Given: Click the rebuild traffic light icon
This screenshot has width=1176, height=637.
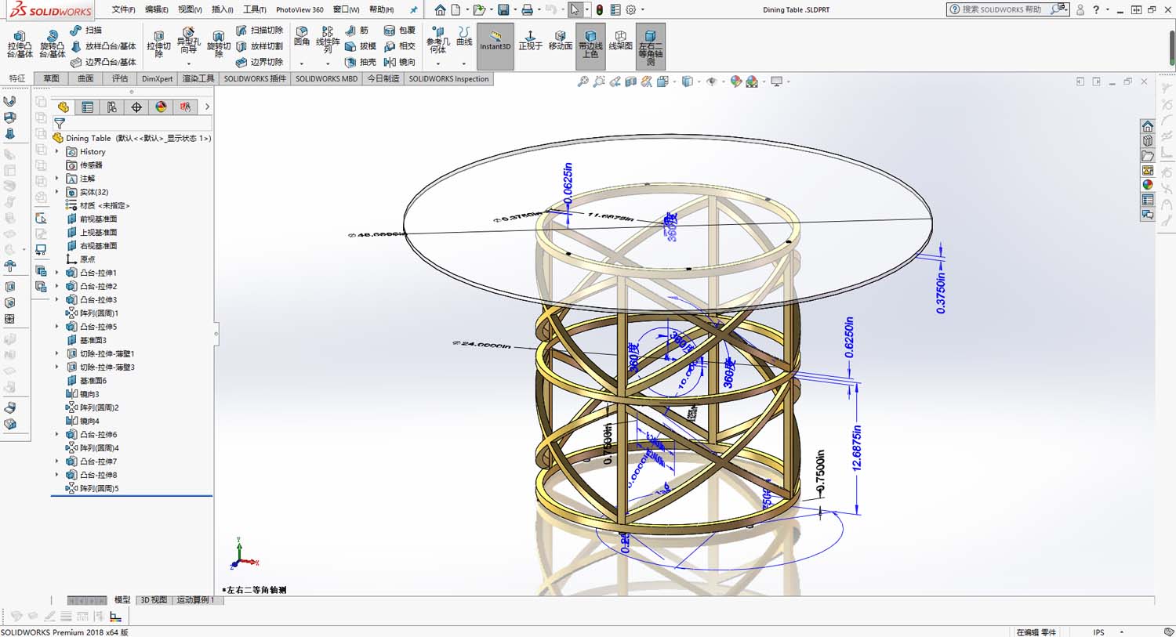Looking at the screenshot, I should pyautogui.click(x=600, y=9).
